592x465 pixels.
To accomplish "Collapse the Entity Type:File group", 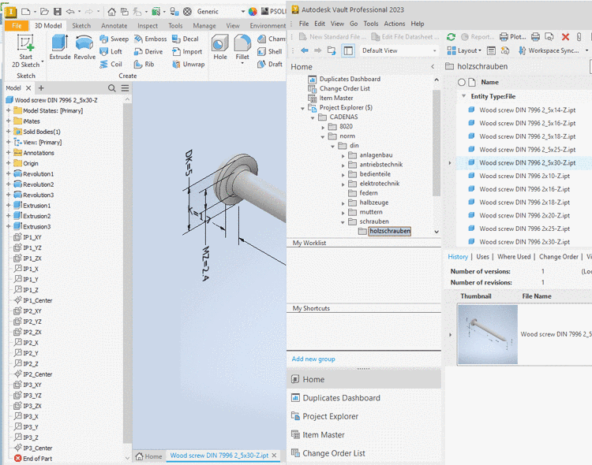I will (x=464, y=96).
